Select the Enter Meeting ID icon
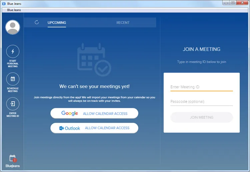 [13, 104]
